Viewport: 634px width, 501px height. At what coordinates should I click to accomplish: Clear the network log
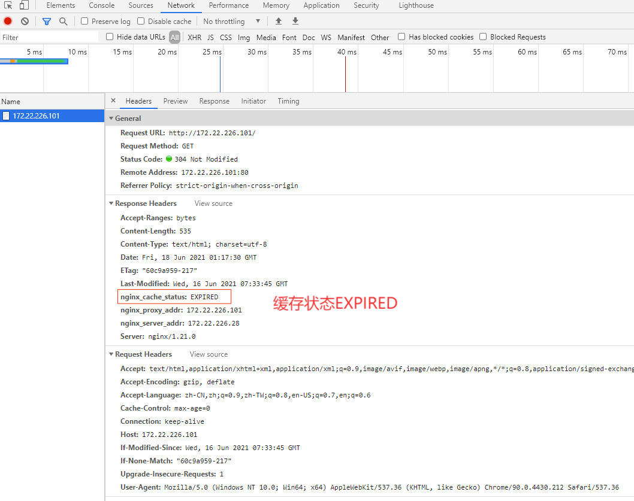pyautogui.click(x=25, y=21)
